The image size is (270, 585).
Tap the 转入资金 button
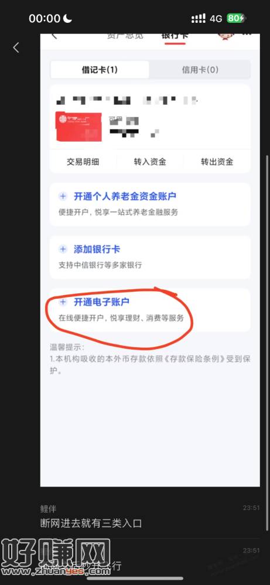point(150,162)
